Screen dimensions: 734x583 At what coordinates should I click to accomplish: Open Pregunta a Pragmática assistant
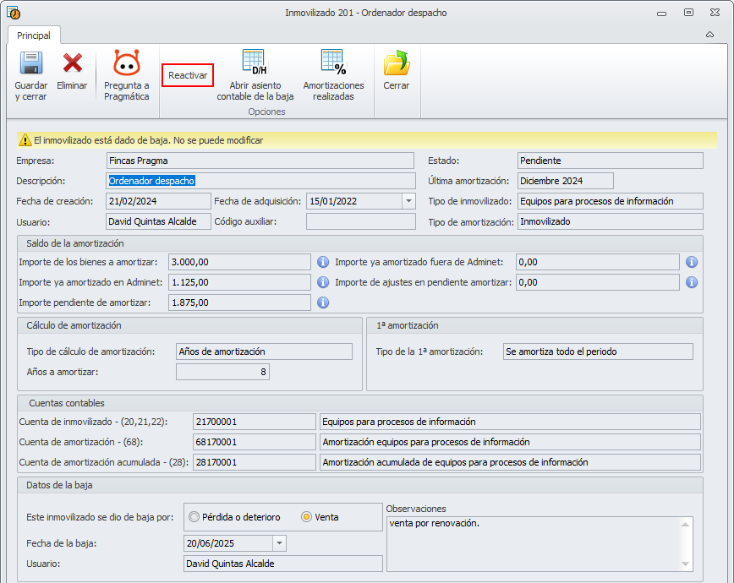pos(126,64)
